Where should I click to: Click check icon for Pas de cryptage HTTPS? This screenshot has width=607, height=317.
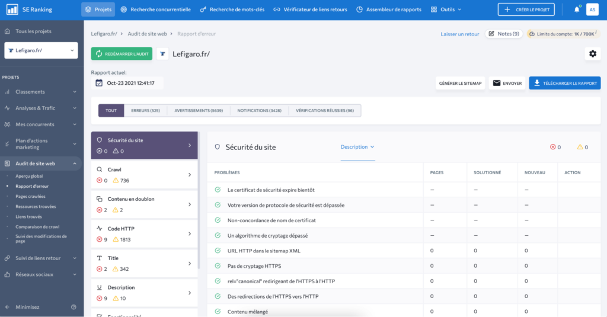(x=218, y=265)
